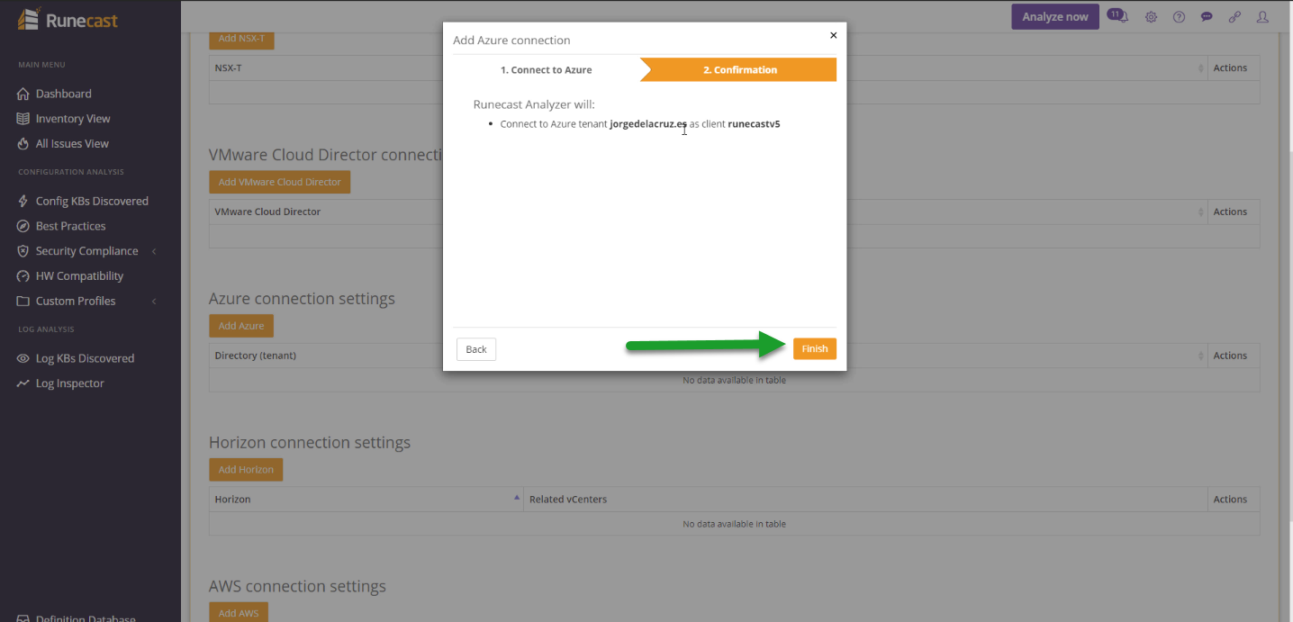Click the Custom Profiles folder icon
The width and height of the screenshot is (1293, 622).
[23, 302]
